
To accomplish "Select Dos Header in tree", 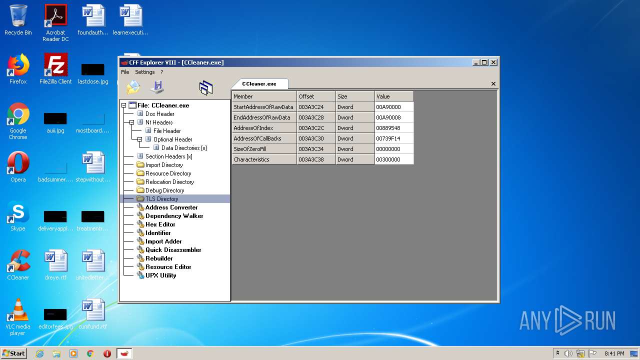I will coord(159,114).
